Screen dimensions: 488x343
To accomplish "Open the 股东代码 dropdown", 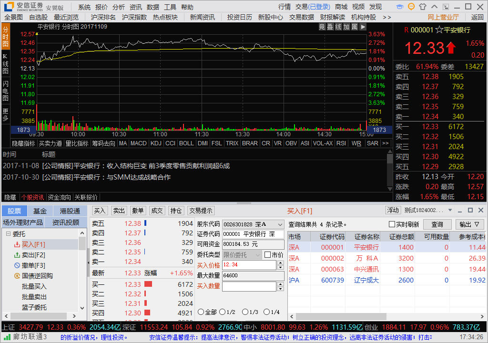I will (280, 224).
